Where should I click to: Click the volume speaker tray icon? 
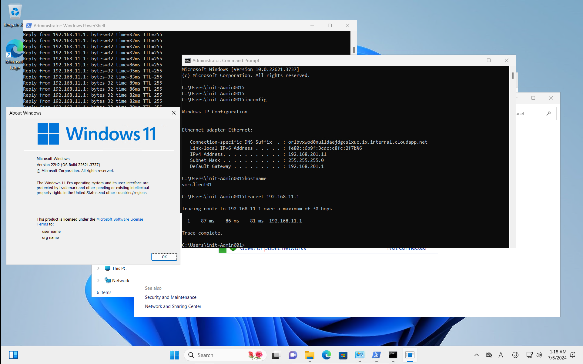coord(539,355)
